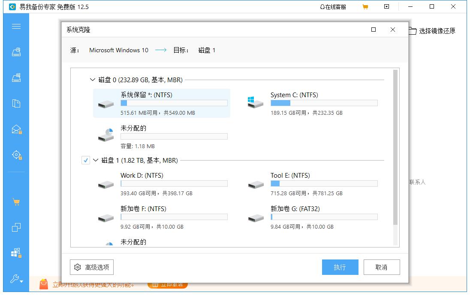Open email backup from the sidebar
The width and height of the screenshot is (470, 295).
[16, 128]
